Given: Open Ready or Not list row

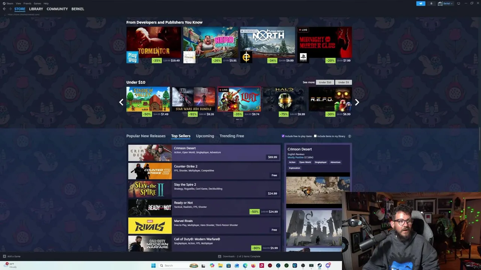Looking at the screenshot, I should 204,207.
